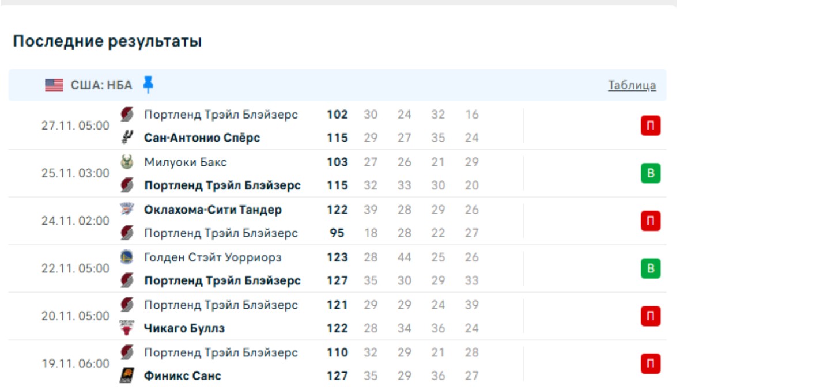Viewport: 816px width, 387px height.
Task: Click the Chicago Bulls team logo
Action: tap(127, 328)
